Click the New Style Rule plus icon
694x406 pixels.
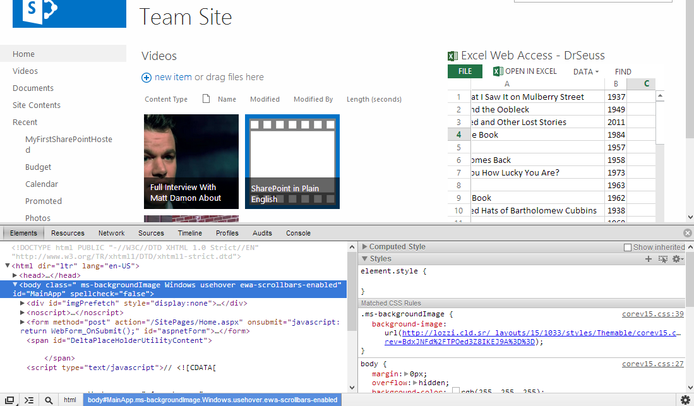[648, 259]
